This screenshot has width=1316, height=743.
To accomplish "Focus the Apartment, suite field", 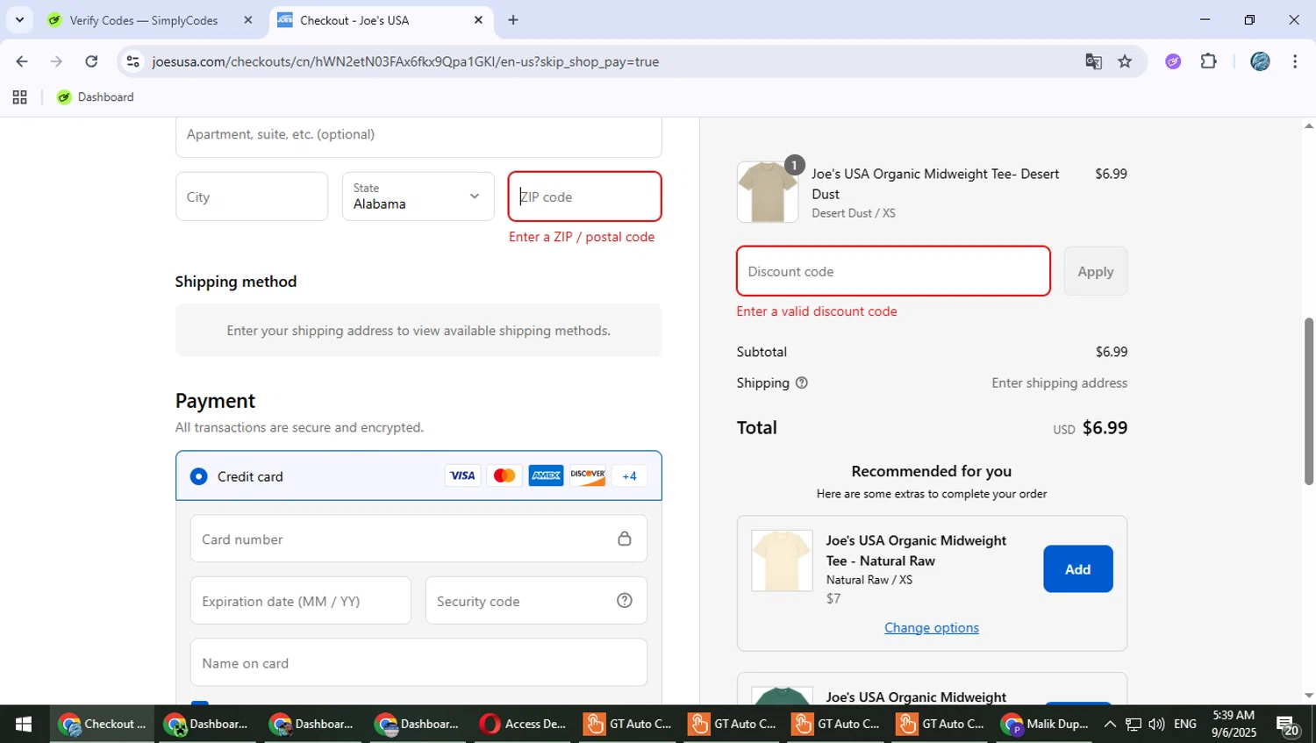I will 418,136.
